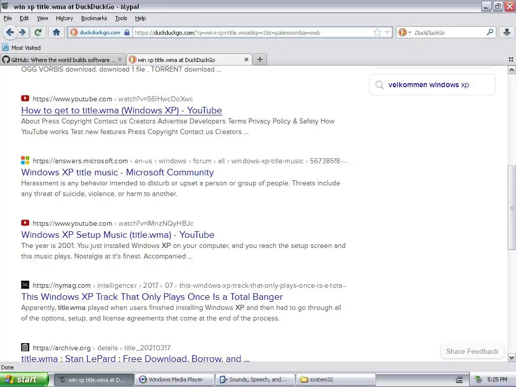Viewport: 516px width, 387px height.
Task: Open 'This Windows XP Track' nymag article
Action: click(x=152, y=296)
